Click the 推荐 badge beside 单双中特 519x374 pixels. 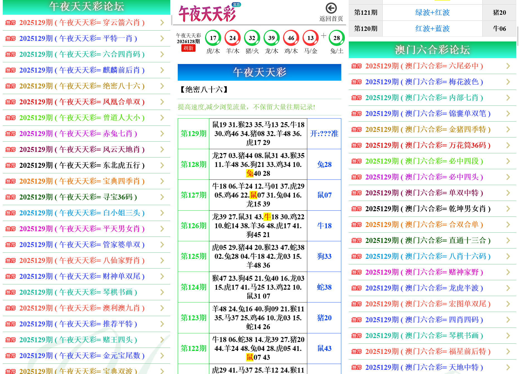(357, 193)
